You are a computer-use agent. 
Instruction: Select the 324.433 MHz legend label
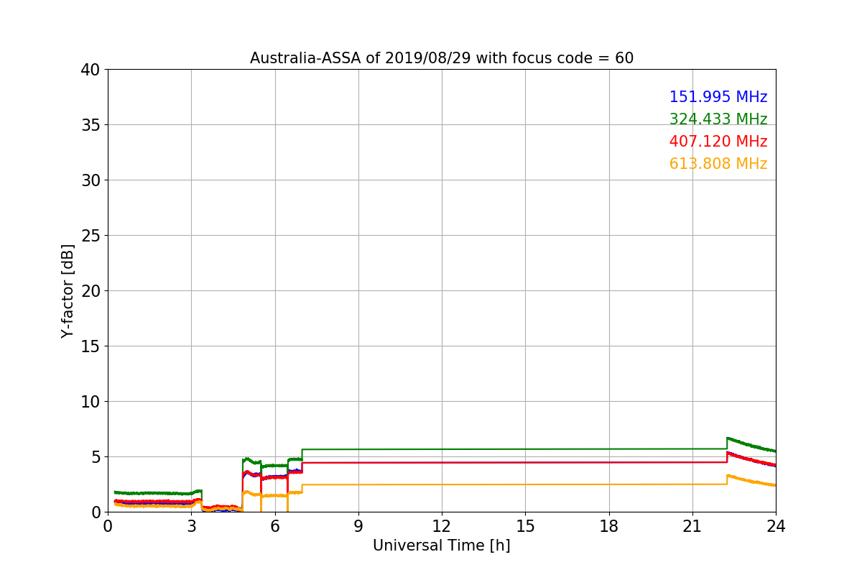[x=718, y=119]
